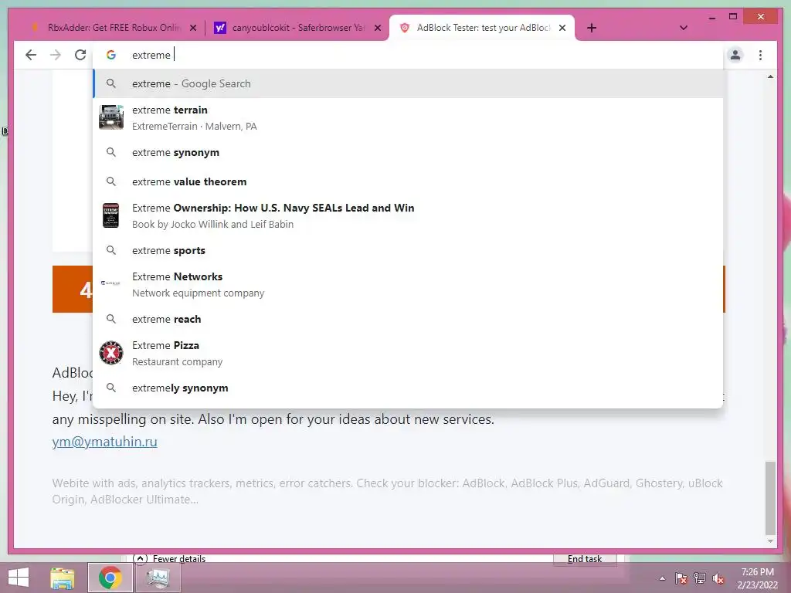
Task: Close the canyoublcokit Yahoo tab
Action: [377, 29]
